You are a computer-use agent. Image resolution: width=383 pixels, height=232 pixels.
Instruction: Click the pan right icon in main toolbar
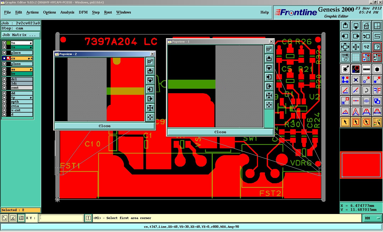coord(356,36)
